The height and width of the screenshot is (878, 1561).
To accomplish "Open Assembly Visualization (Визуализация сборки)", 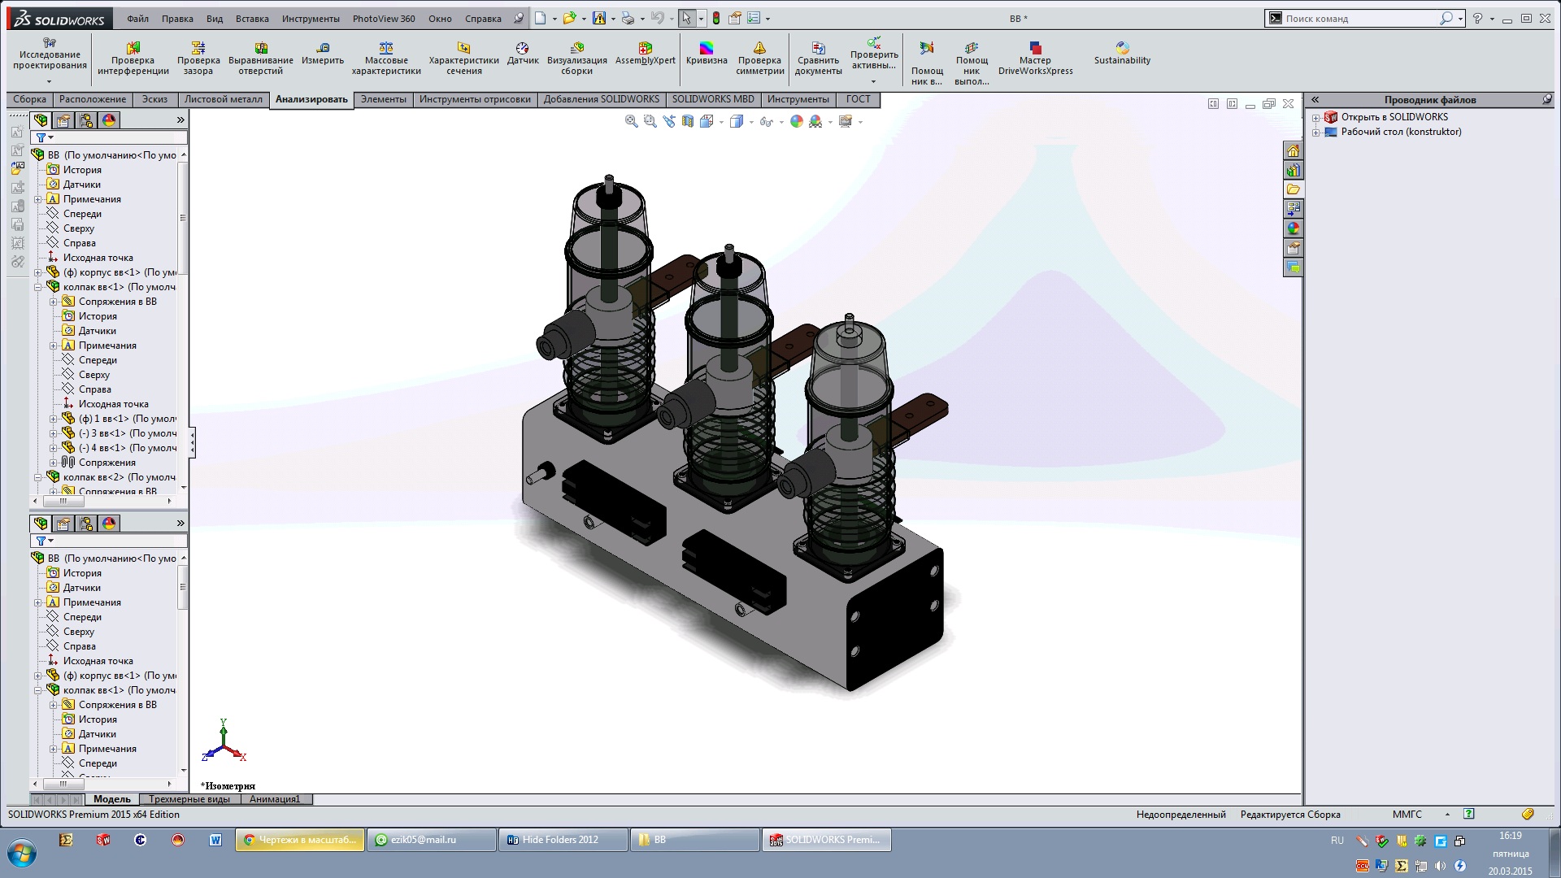I will point(576,59).
